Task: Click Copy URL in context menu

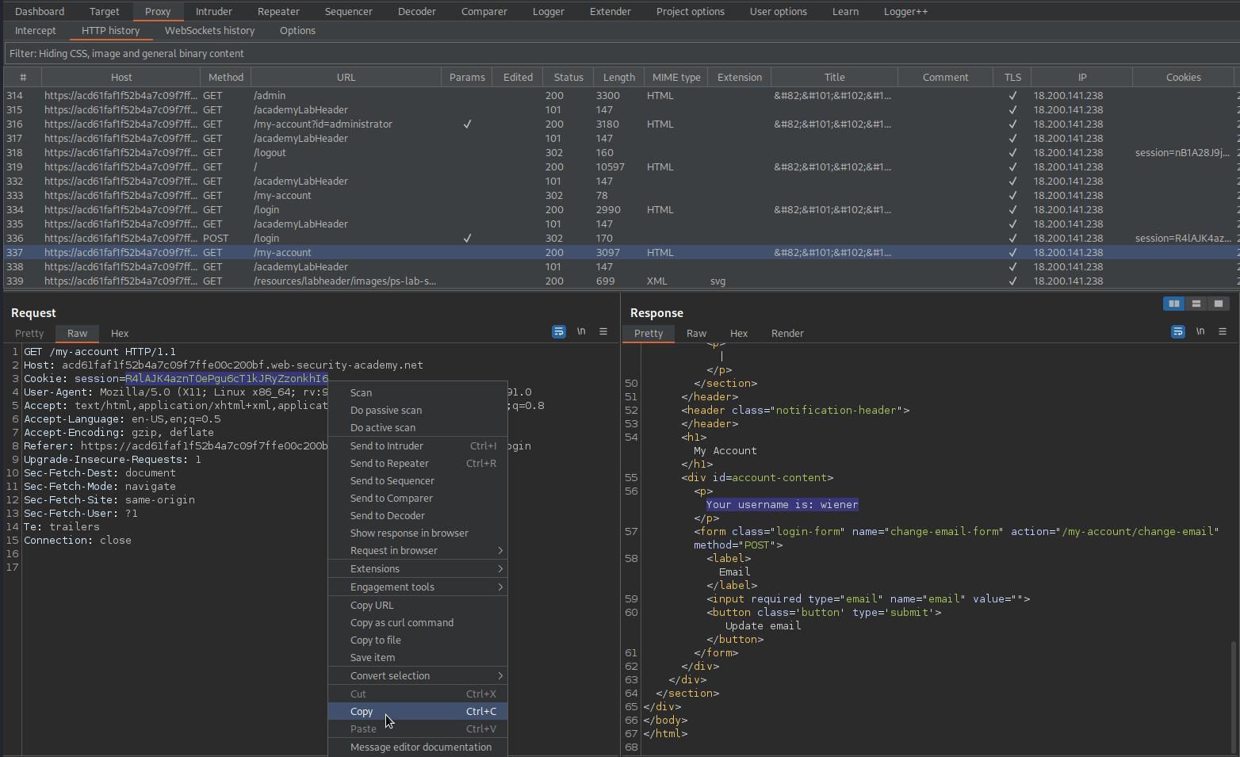Action: tap(418, 606)
